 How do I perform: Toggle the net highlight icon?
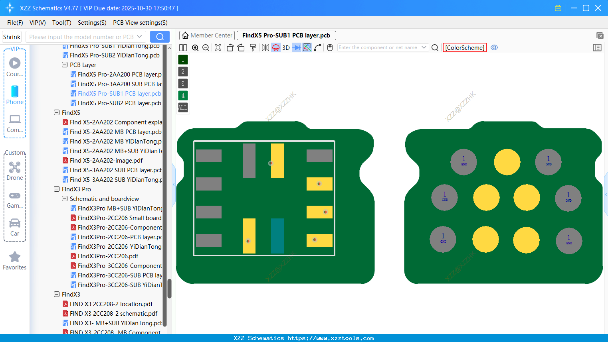pos(307,48)
